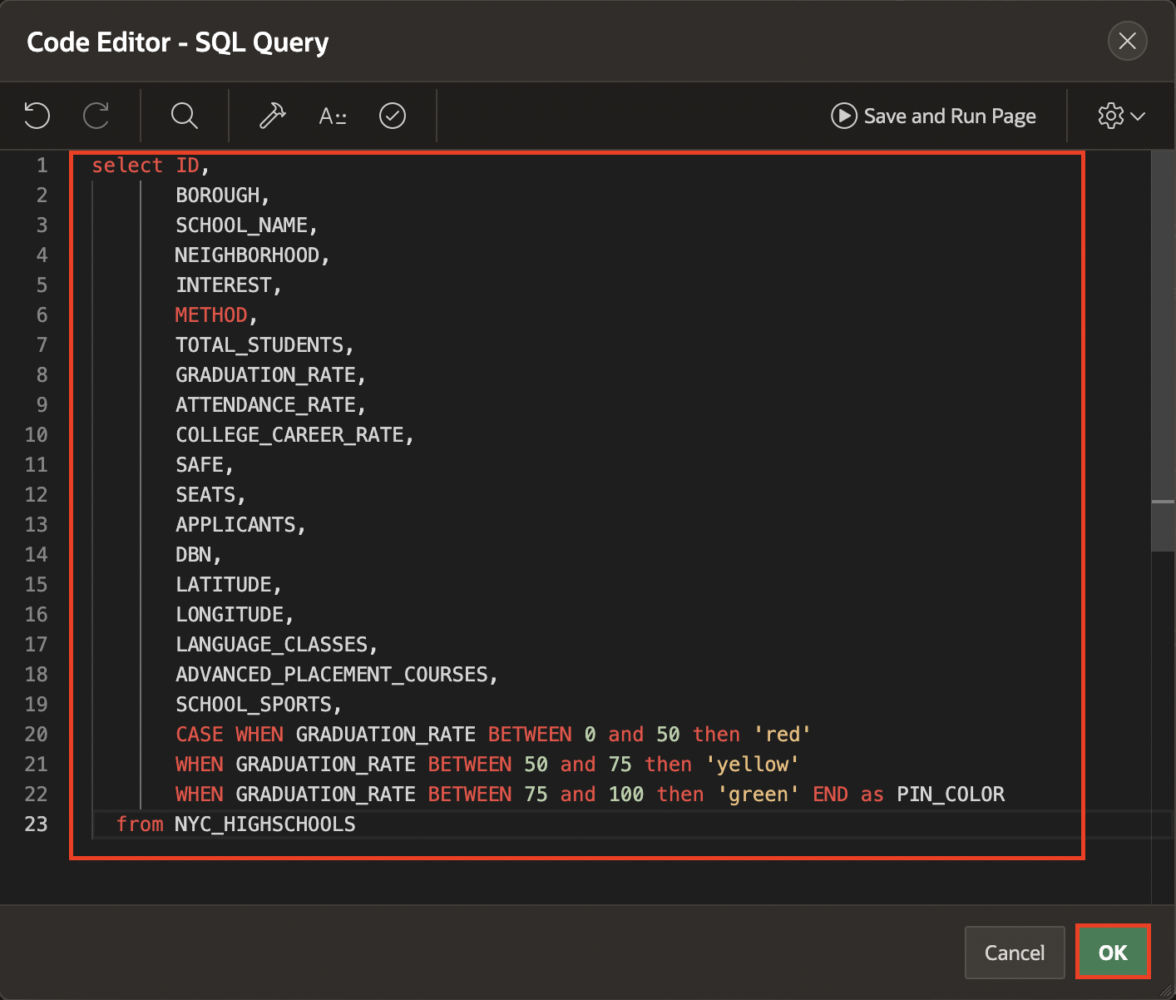
Task: Click NEIGHBORHOOD on line 4
Action: pos(247,255)
